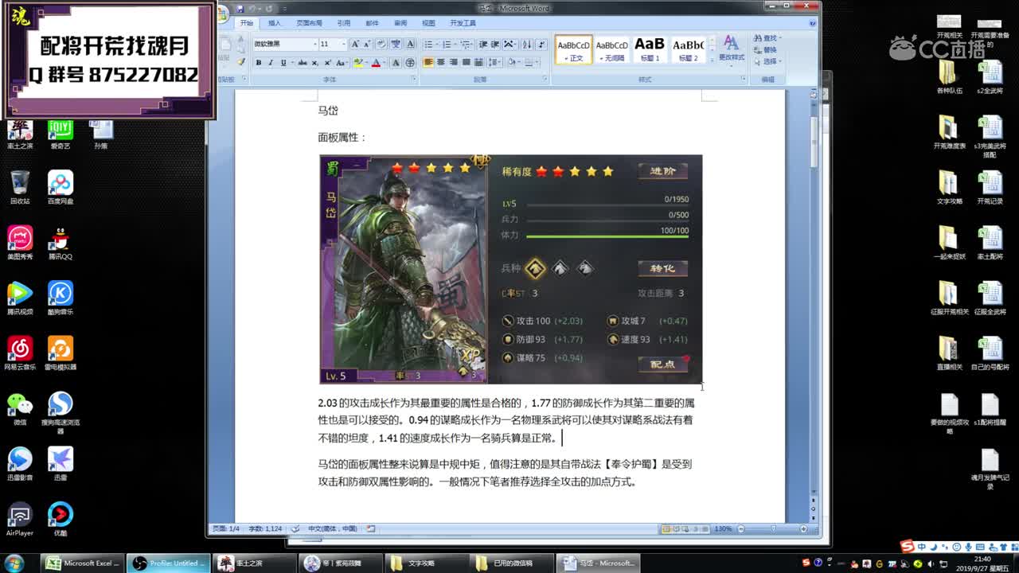Save the document from the quick access toolbar
Viewport: 1019px width, 573px height.
click(x=240, y=9)
